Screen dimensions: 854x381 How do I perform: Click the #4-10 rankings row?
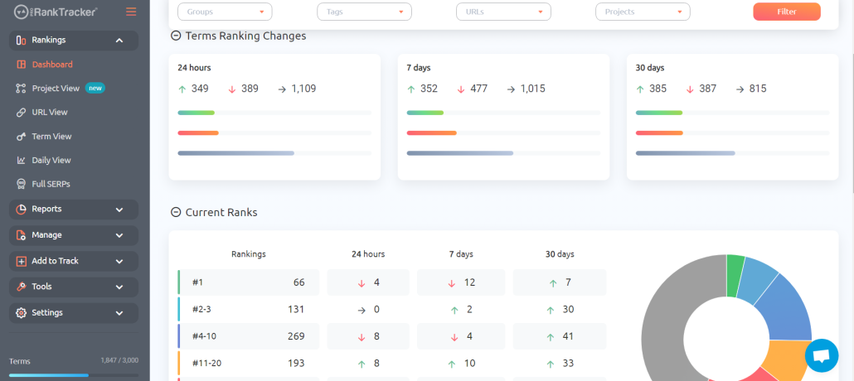tap(249, 336)
